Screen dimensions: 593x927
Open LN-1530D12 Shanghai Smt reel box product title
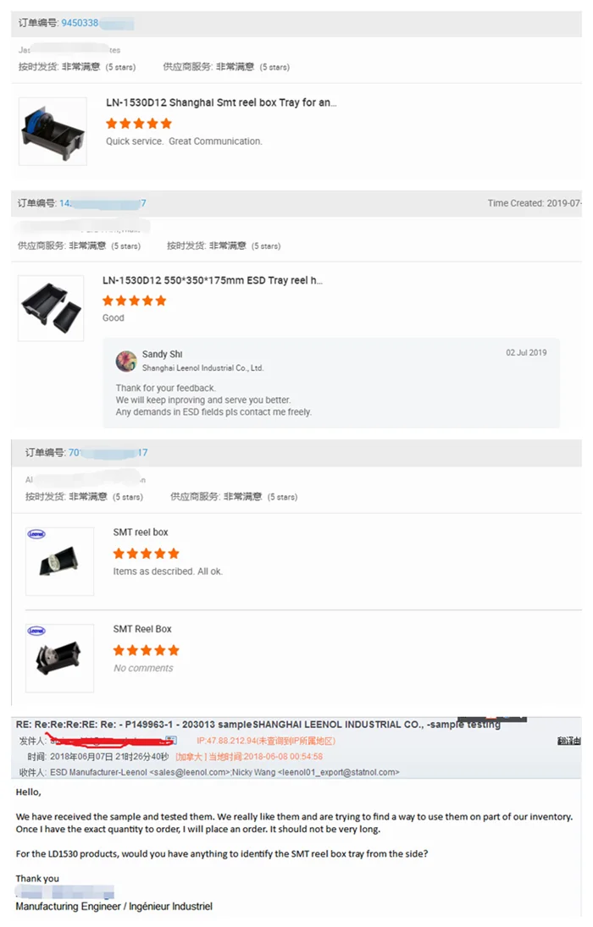click(x=221, y=103)
